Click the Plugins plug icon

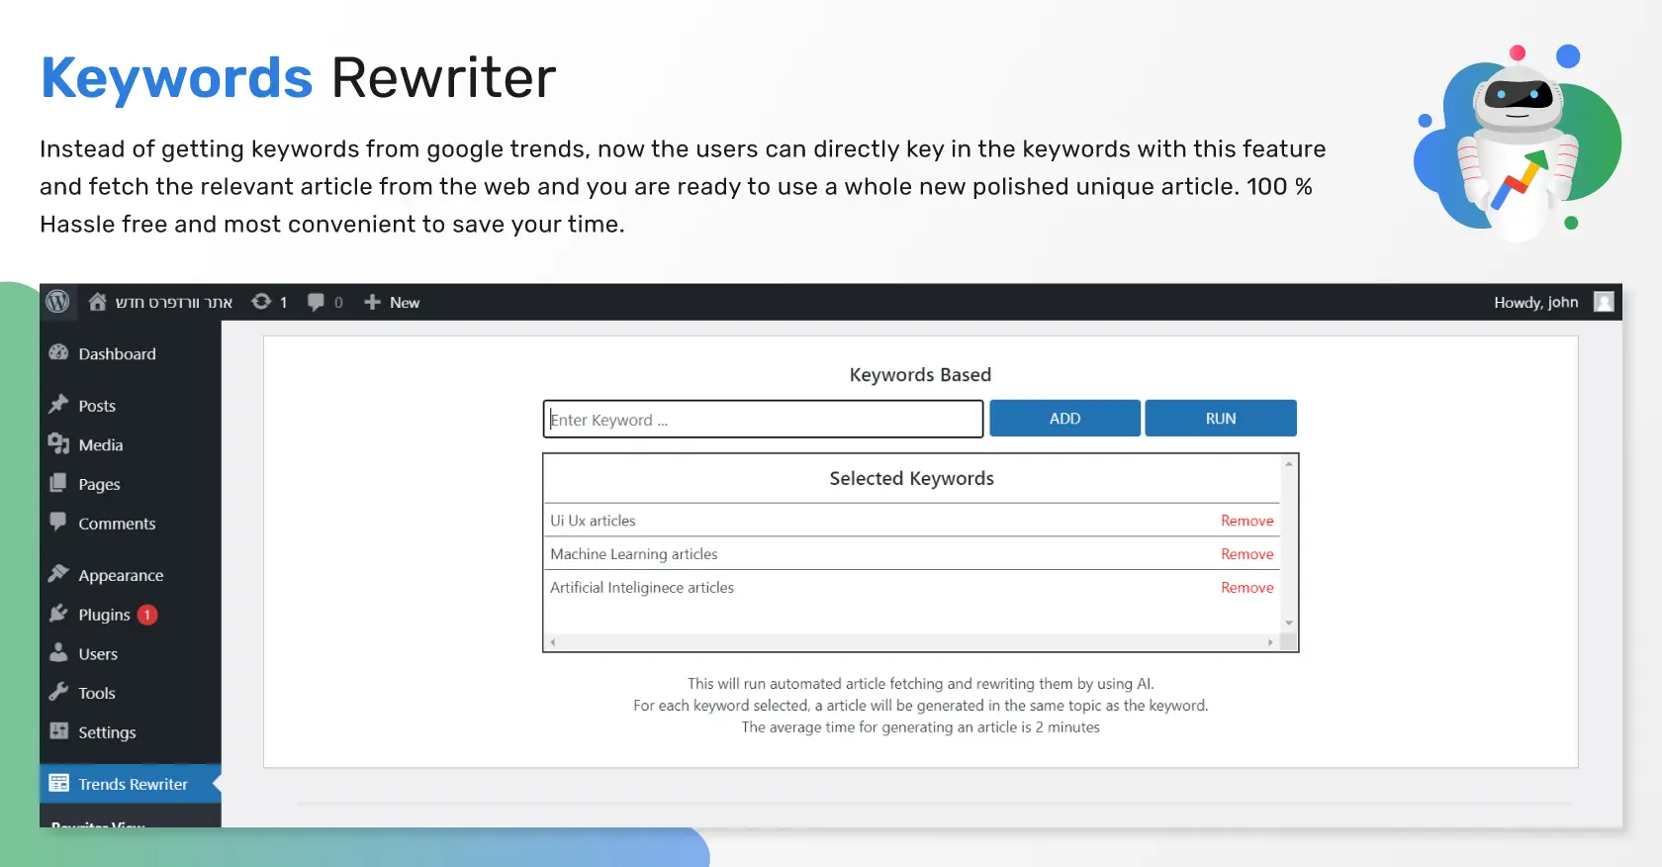coord(58,614)
